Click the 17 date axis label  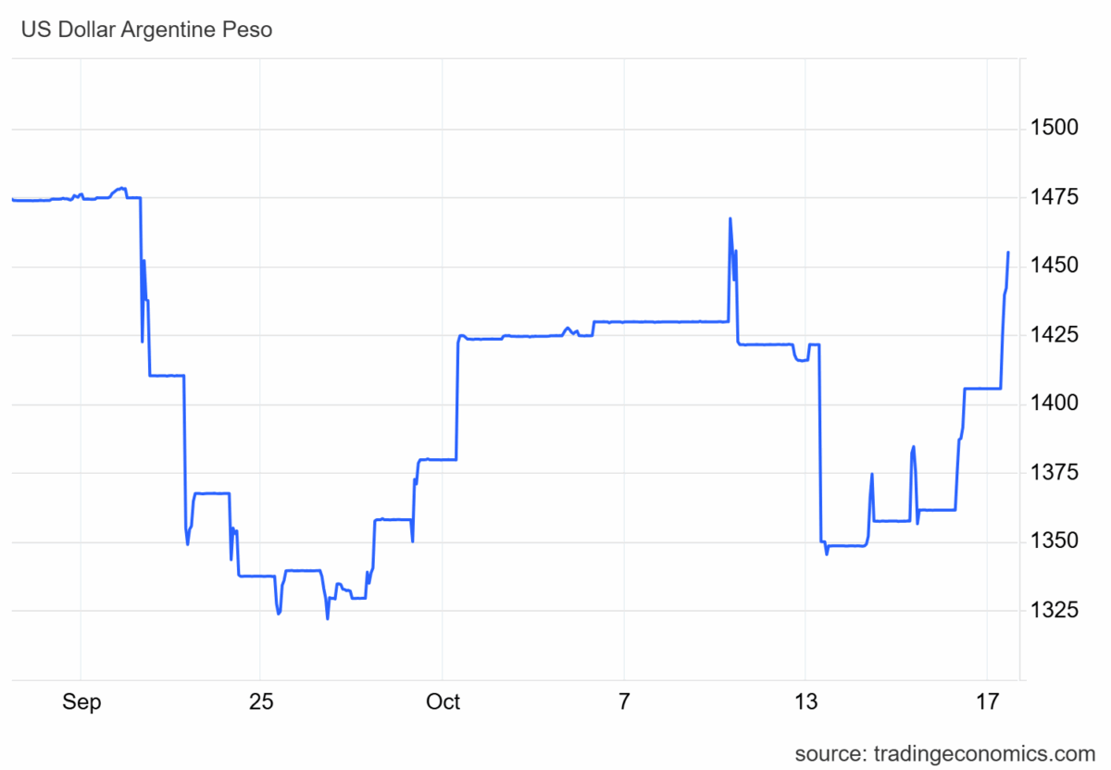987,702
